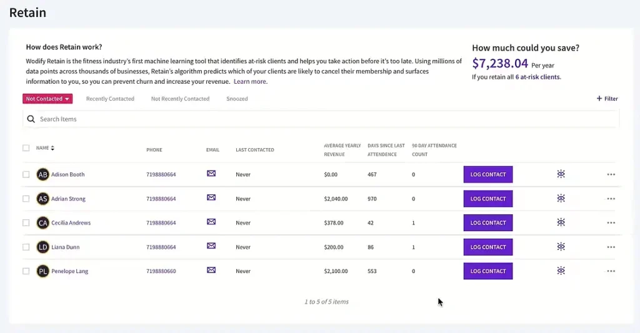Viewport: 640px width, 333px height.
Task: Click the Average Yearly Revenue header
Action: point(342,150)
